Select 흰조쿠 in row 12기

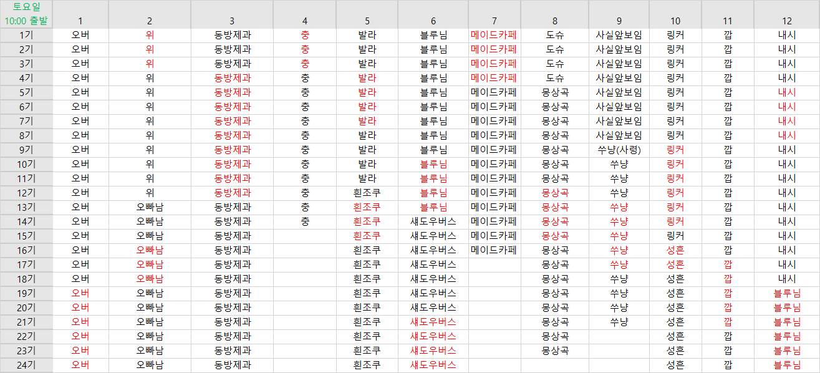[367, 193]
